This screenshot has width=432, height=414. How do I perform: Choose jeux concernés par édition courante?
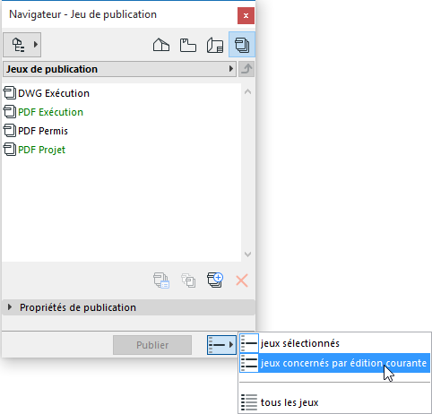pos(334,363)
